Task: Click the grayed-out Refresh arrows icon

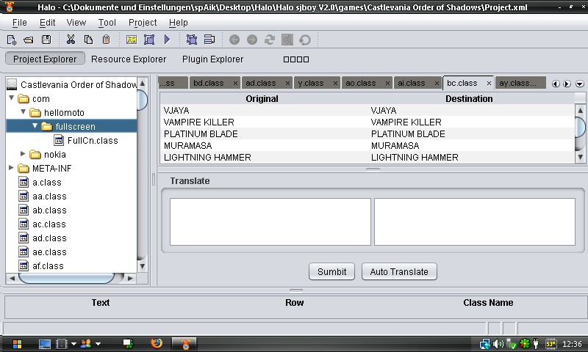Action: (x=270, y=40)
